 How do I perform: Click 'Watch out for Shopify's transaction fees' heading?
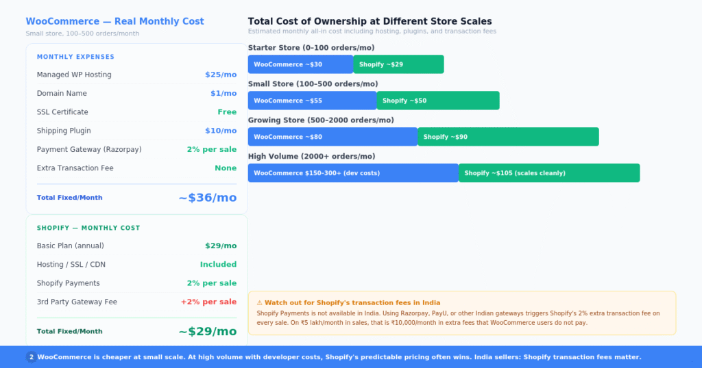(352, 303)
